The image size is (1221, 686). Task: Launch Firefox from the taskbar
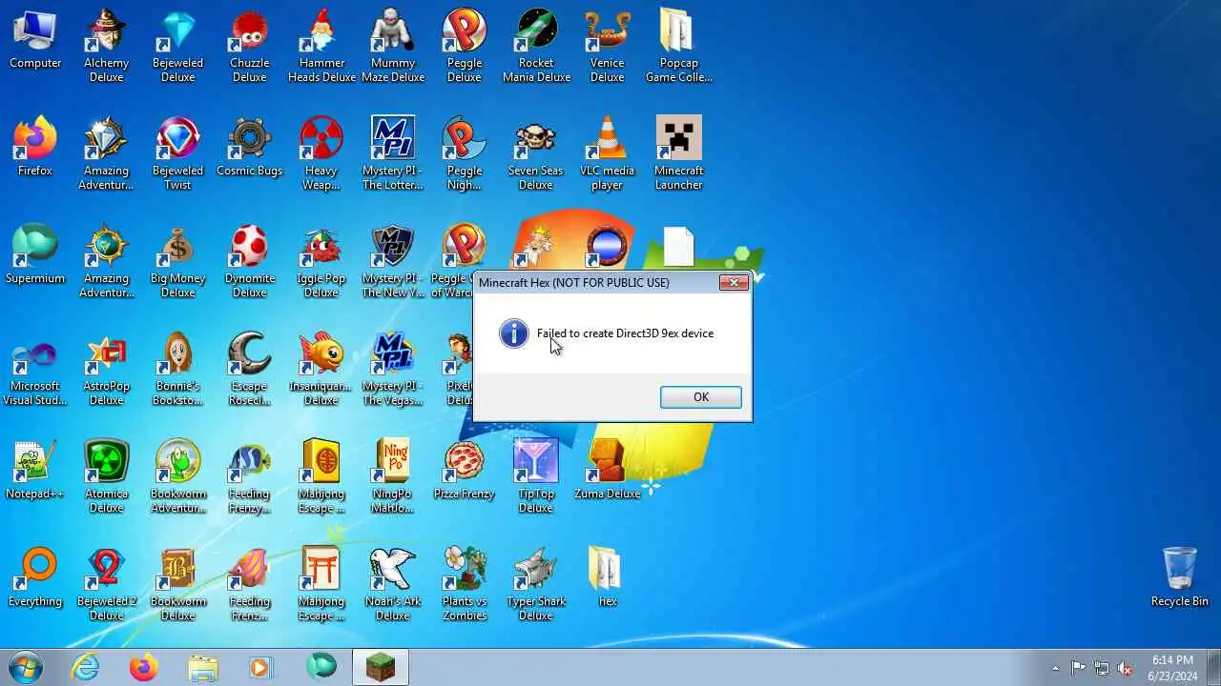144,668
